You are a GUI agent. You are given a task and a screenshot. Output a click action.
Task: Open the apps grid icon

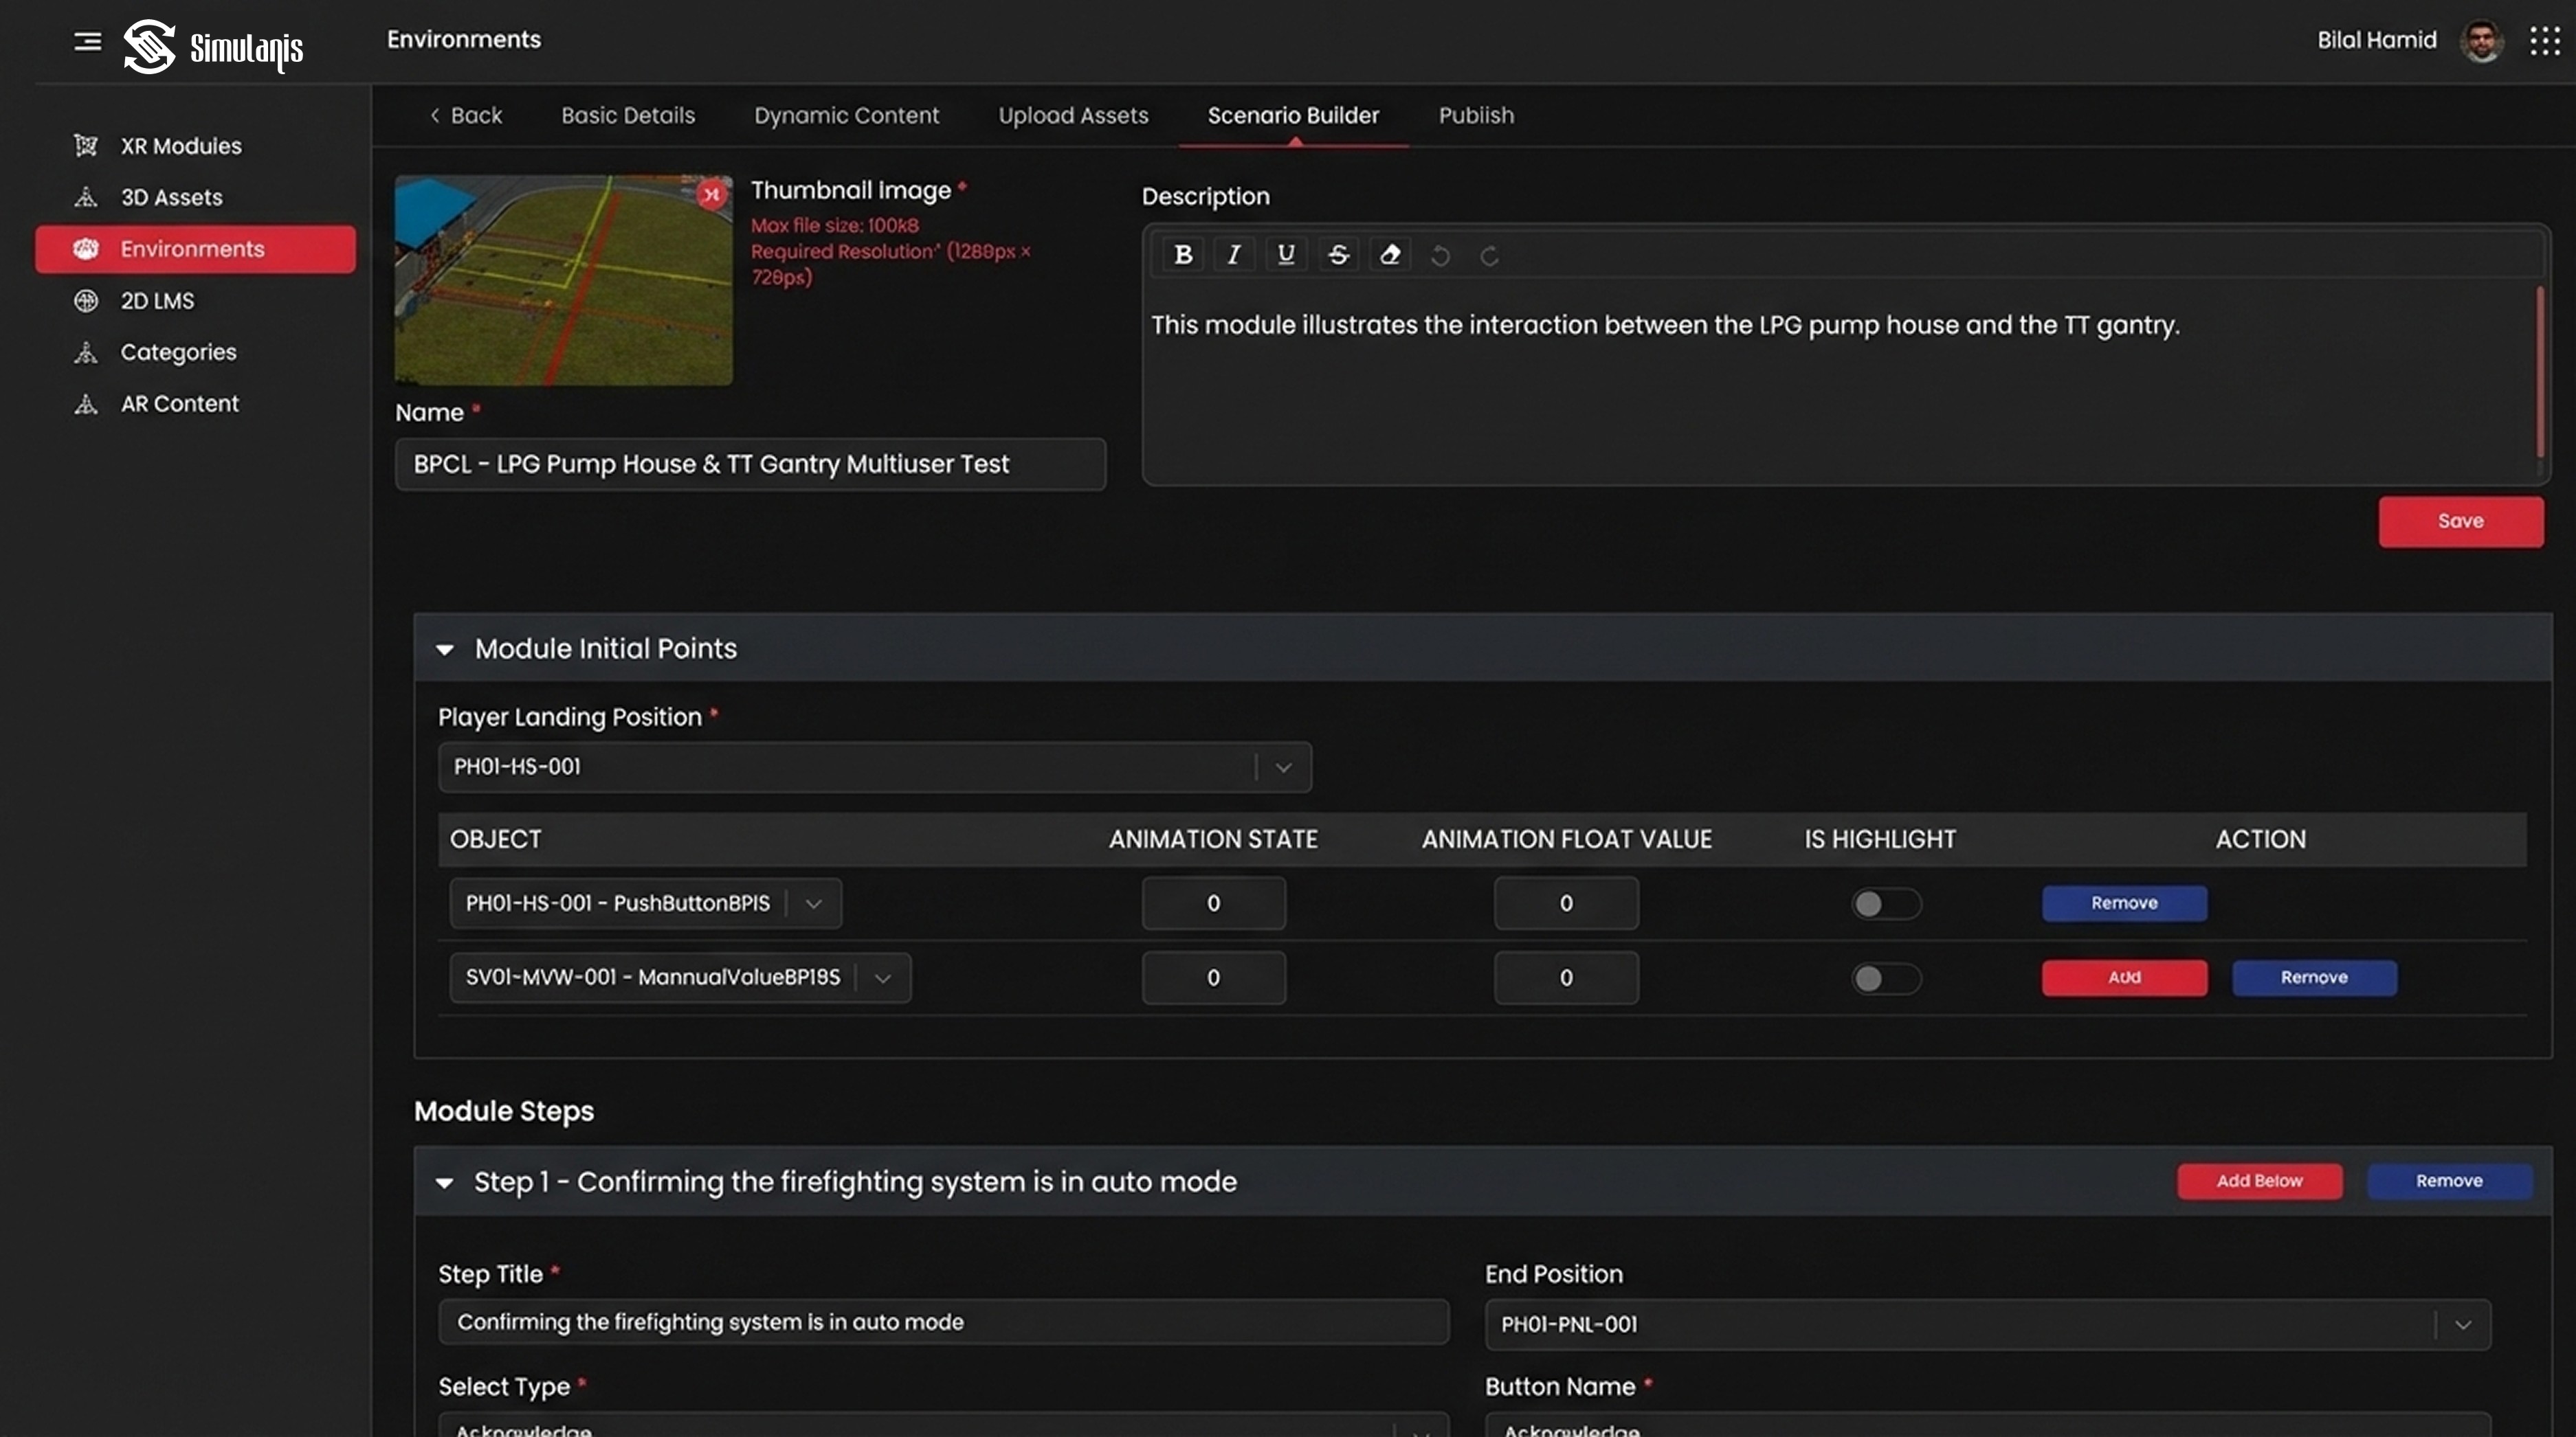click(2544, 41)
